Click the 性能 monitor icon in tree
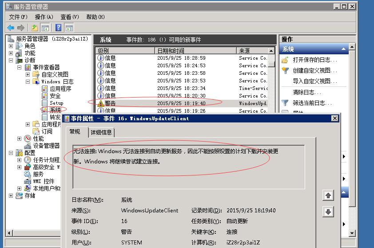This screenshot has width=374, height=248. [28, 138]
